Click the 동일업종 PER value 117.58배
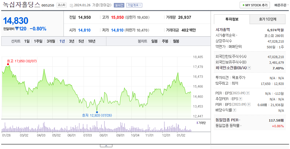Screen dimensions: 290x149 [276, 120]
